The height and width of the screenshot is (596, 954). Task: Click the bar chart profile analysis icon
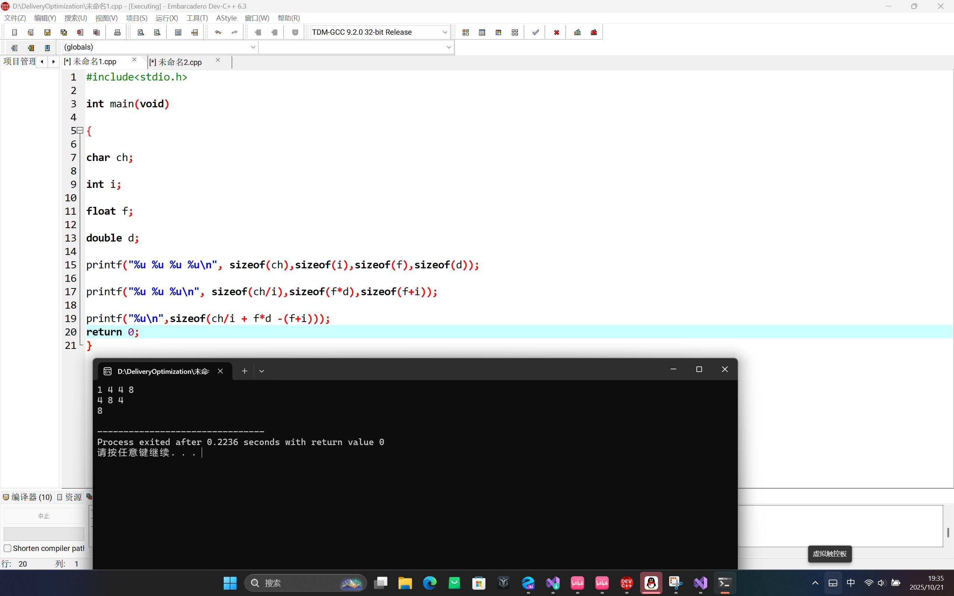pyautogui.click(x=577, y=32)
